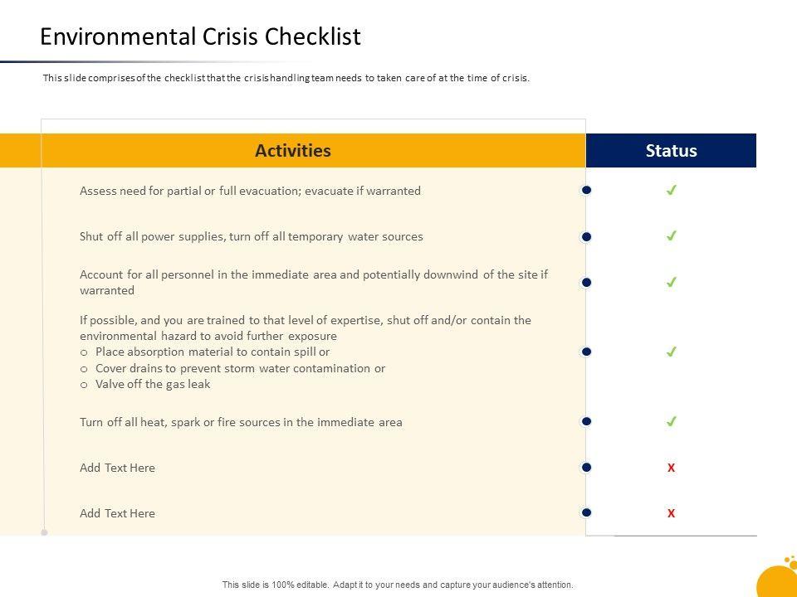Click the slide subtitle description text

[x=286, y=78]
